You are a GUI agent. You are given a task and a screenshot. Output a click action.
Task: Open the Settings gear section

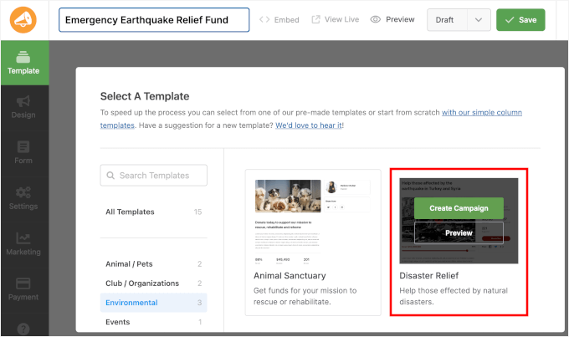23,199
